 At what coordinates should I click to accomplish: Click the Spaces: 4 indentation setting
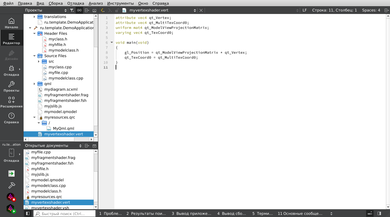pyautogui.click(x=371, y=10)
